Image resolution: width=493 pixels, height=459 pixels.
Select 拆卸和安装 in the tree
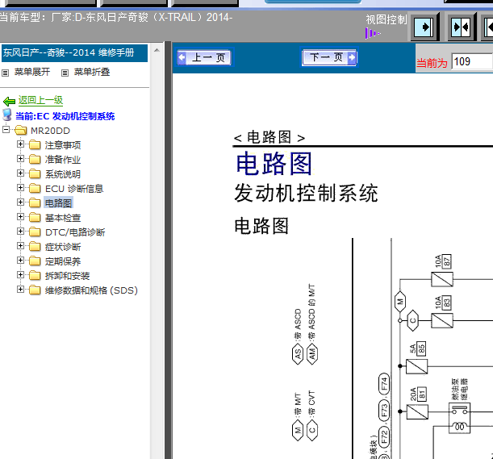pos(67,276)
